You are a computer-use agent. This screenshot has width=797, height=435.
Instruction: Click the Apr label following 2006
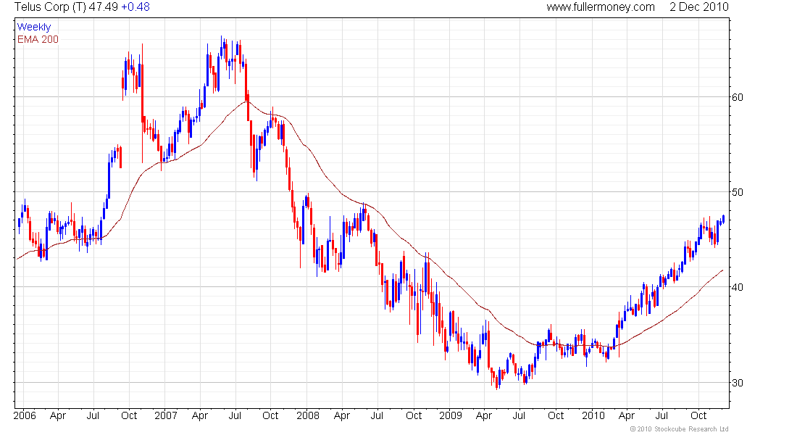[58, 415]
